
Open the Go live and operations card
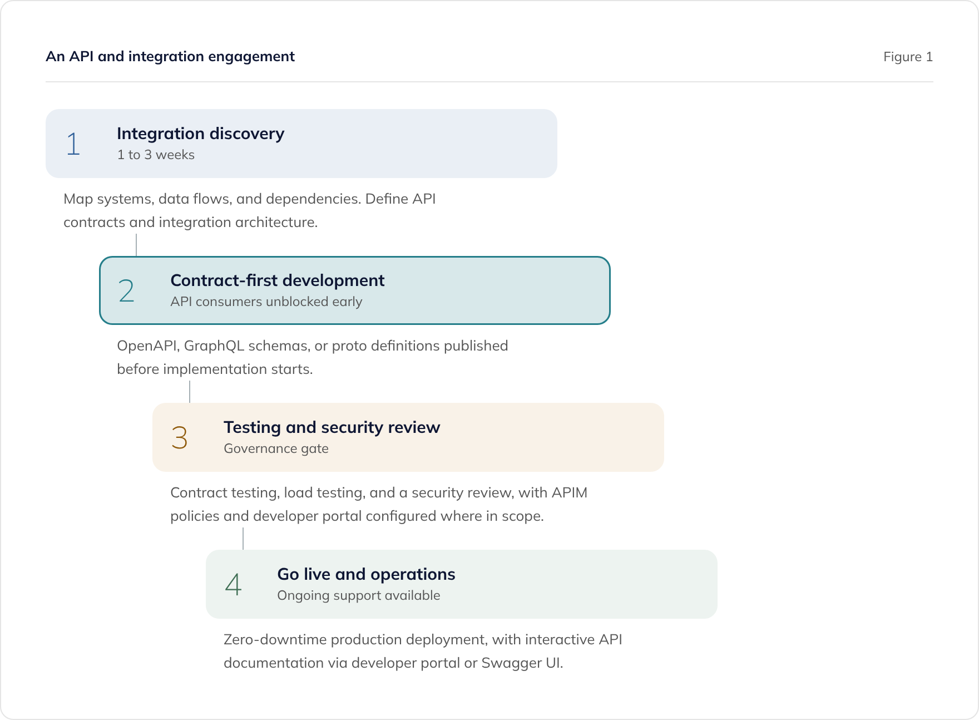click(461, 584)
